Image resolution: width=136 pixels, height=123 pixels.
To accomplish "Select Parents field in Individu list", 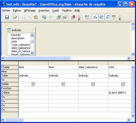I will (16, 35).
